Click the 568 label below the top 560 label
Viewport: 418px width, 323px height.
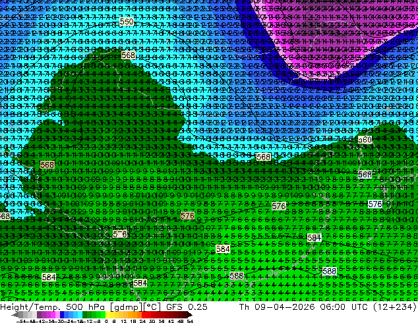pyautogui.click(x=129, y=55)
